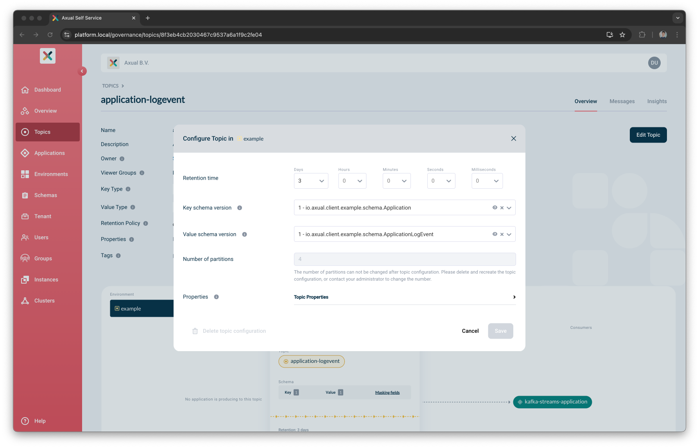Click the kafka-streams-application consumer node
This screenshot has width=699, height=448.
[x=552, y=402]
